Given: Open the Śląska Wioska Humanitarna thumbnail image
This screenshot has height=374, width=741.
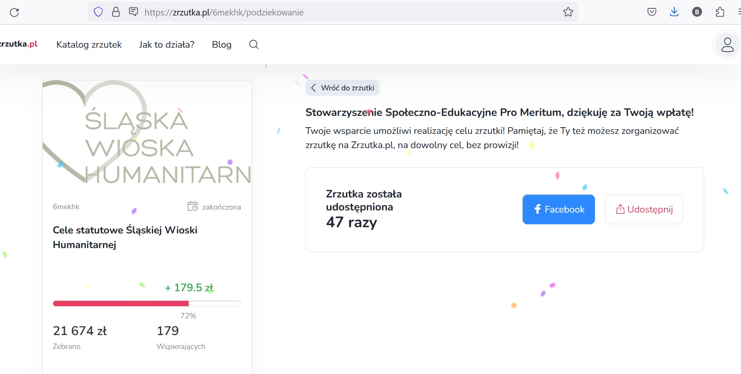Looking at the screenshot, I should [147, 132].
